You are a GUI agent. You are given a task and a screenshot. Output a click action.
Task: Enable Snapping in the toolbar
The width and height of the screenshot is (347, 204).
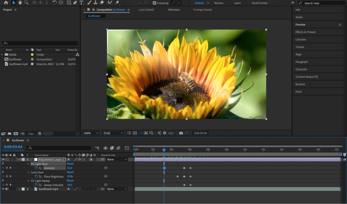pos(155,3)
